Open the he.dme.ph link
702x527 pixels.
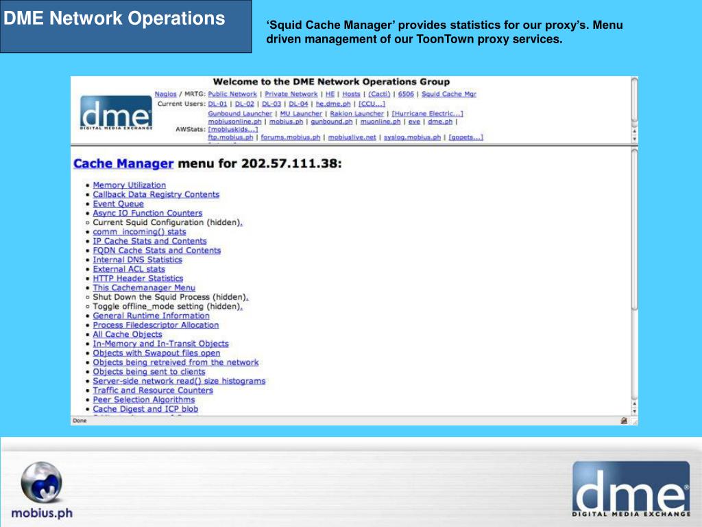coord(333,104)
